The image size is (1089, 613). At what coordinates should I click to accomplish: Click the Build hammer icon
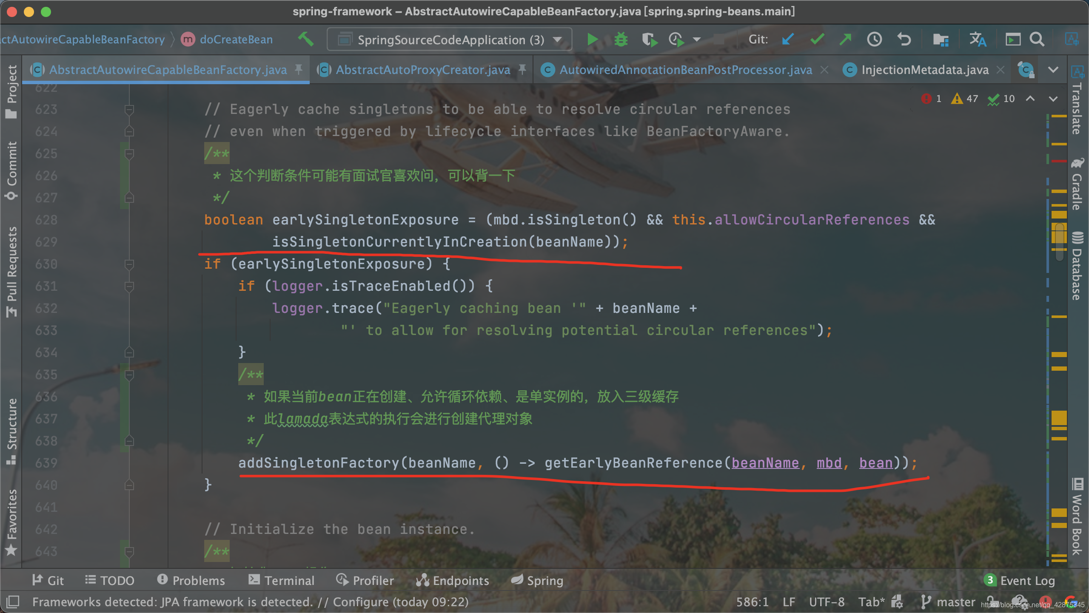point(305,40)
